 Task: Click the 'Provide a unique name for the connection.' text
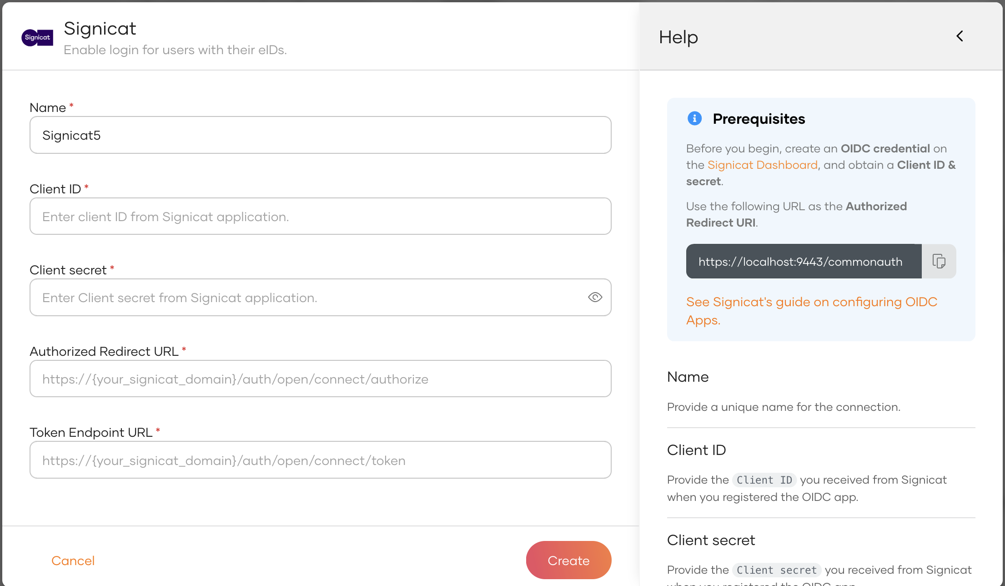[x=784, y=407]
